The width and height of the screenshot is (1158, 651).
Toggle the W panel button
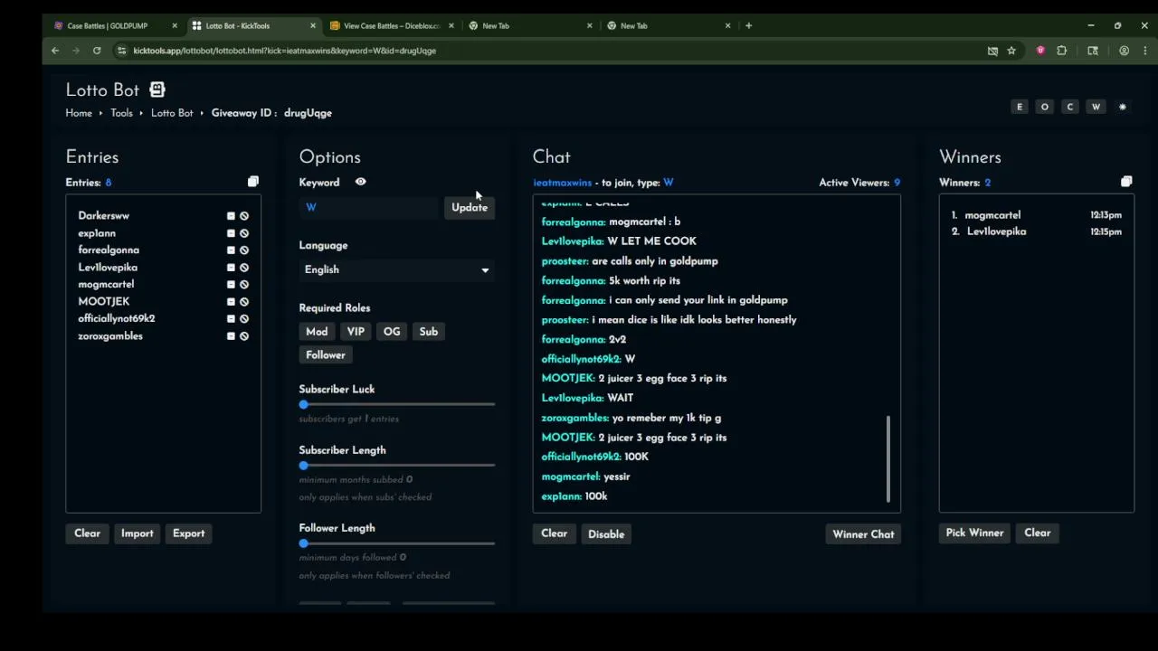tap(1096, 107)
